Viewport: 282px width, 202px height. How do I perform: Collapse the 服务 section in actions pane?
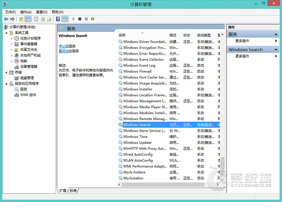276,34
